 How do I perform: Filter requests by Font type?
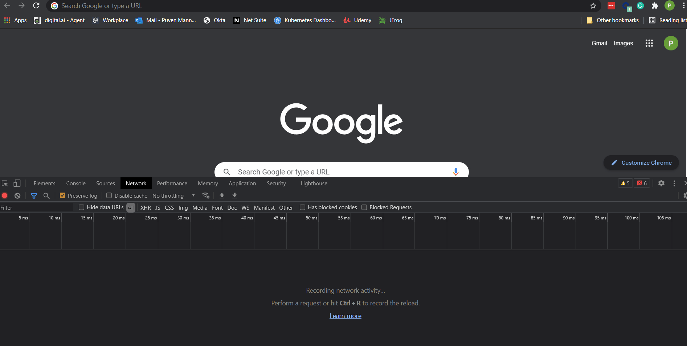pyautogui.click(x=217, y=207)
